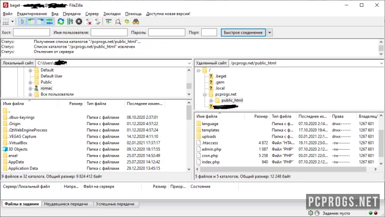Open the Вид menu
This screenshot has height=217, width=385.
[55, 14]
